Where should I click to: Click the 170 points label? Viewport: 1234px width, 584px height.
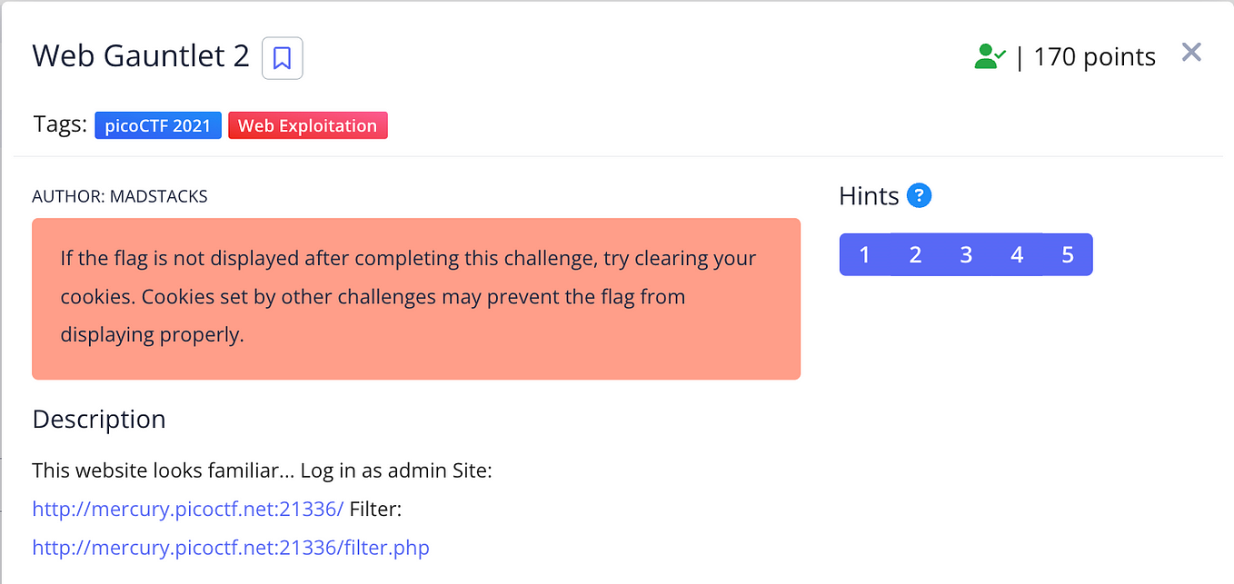point(1095,57)
